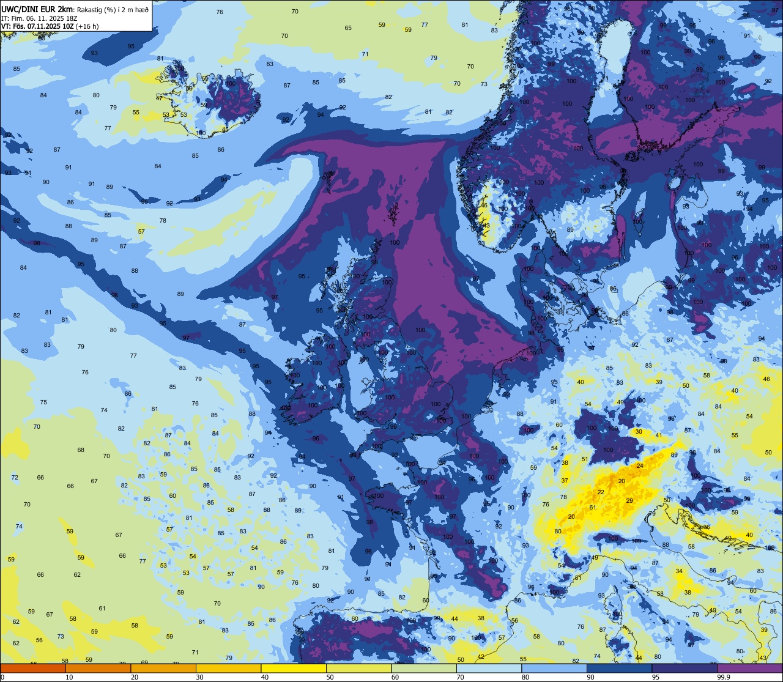Click the dark orange 0–10 legend swatch
783x682 pixels.
(33, 669)
